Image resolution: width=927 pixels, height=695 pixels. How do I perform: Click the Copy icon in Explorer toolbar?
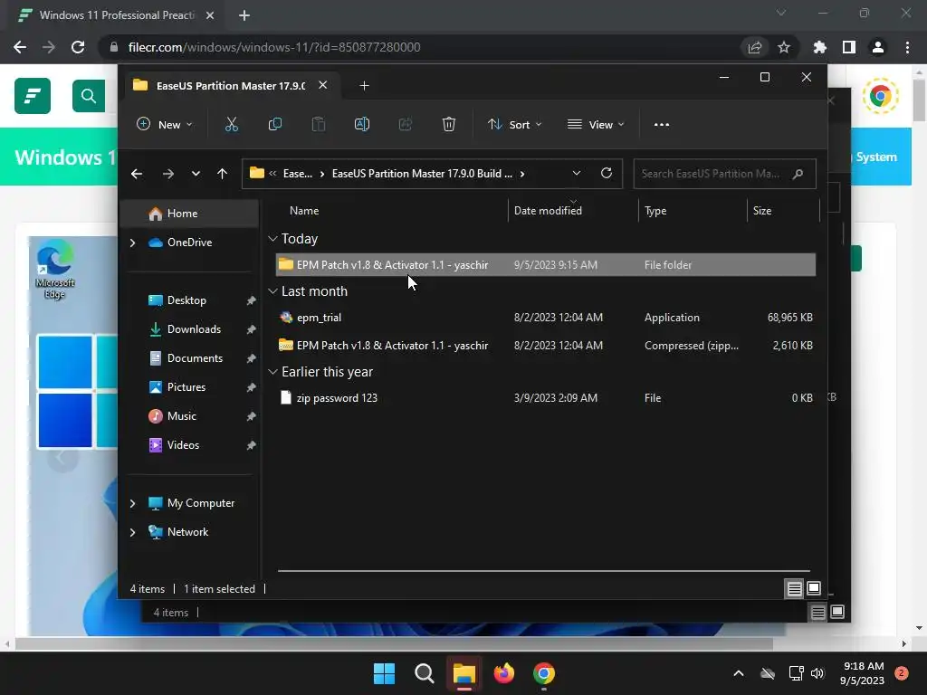pos(275,125)
